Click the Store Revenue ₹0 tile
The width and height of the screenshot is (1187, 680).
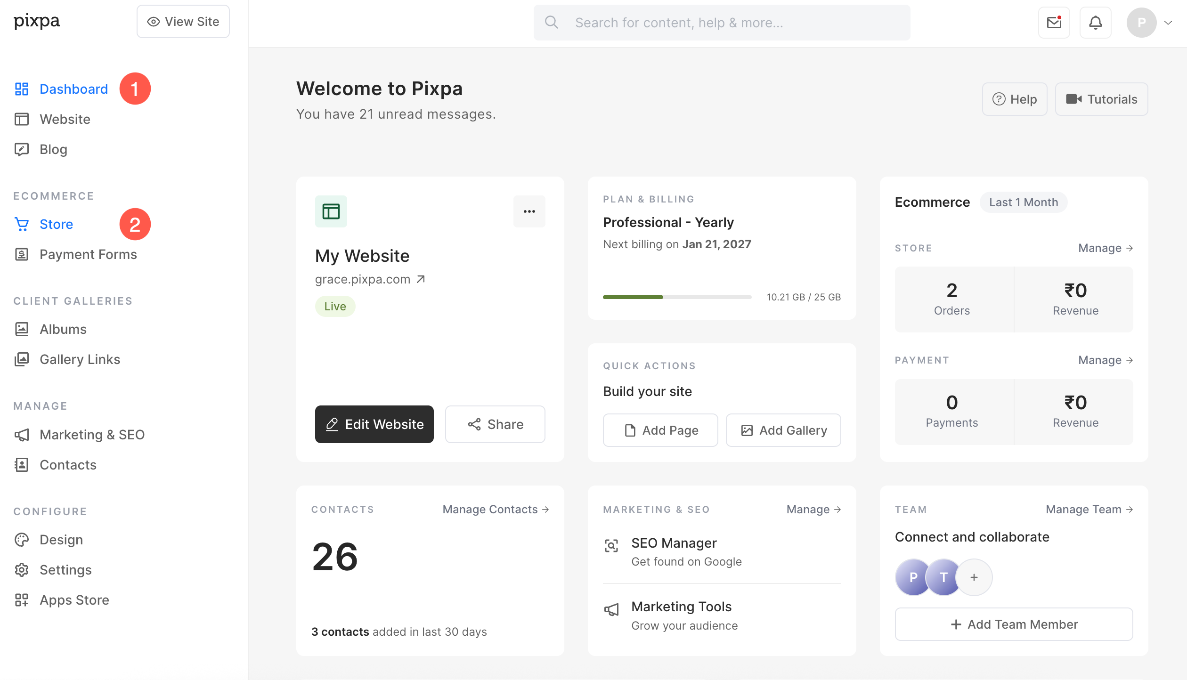click(x=1074, y=300)
